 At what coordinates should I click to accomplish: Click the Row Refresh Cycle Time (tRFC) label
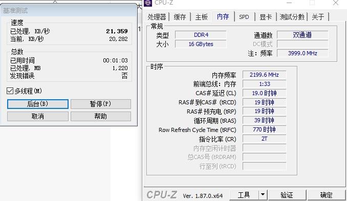click(198, 130)
